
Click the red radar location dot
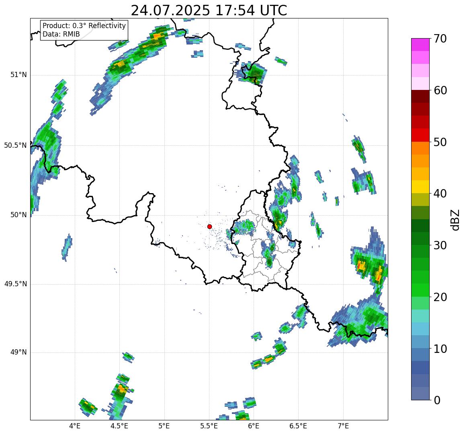pyautogui.click(x=209, y=226)
